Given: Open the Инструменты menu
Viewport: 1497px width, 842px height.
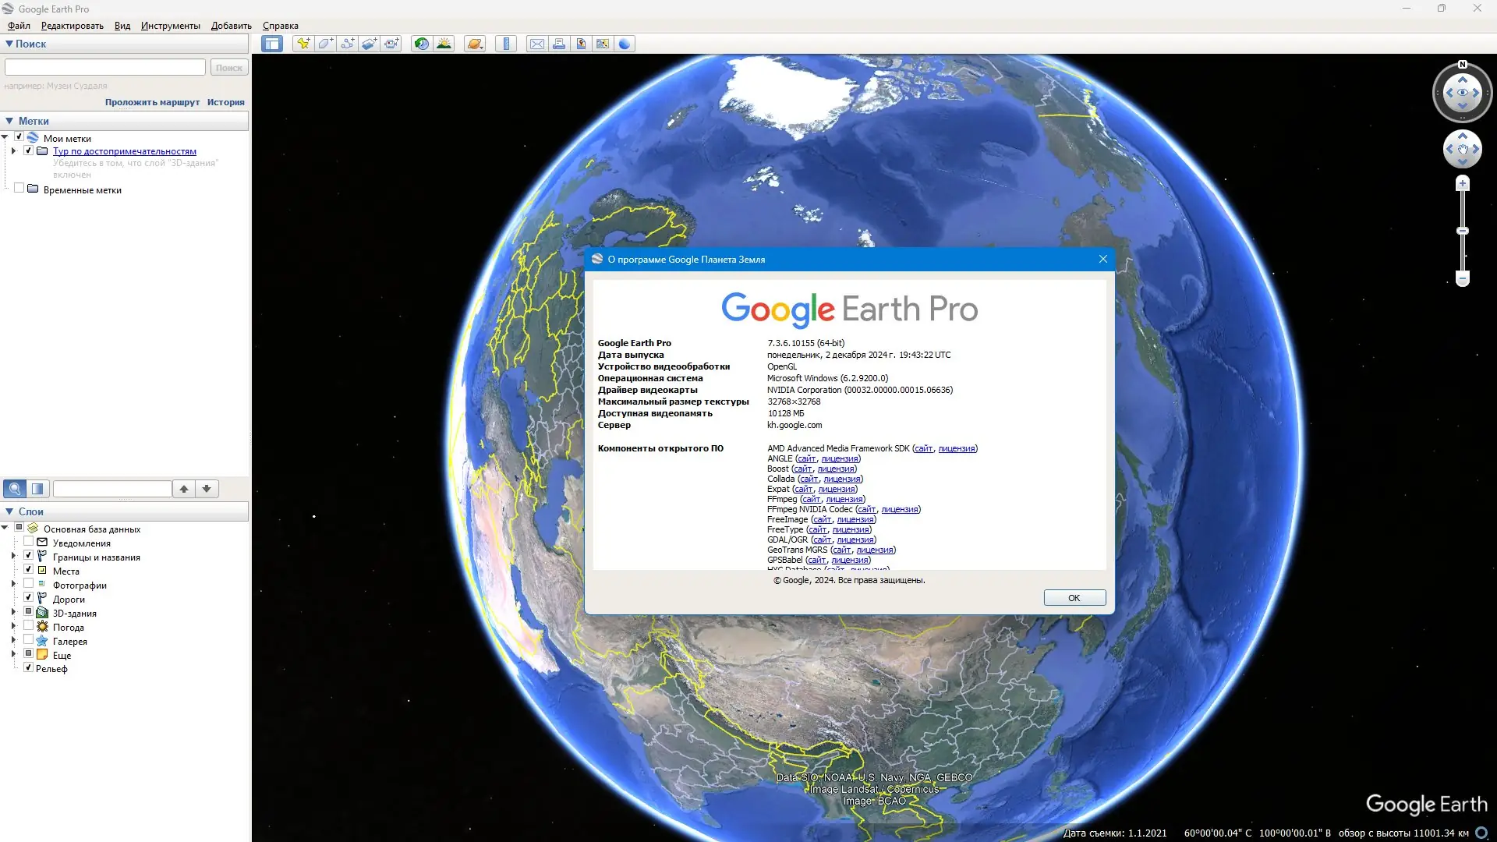Looking at the screenshot, I should pos(170,26).
